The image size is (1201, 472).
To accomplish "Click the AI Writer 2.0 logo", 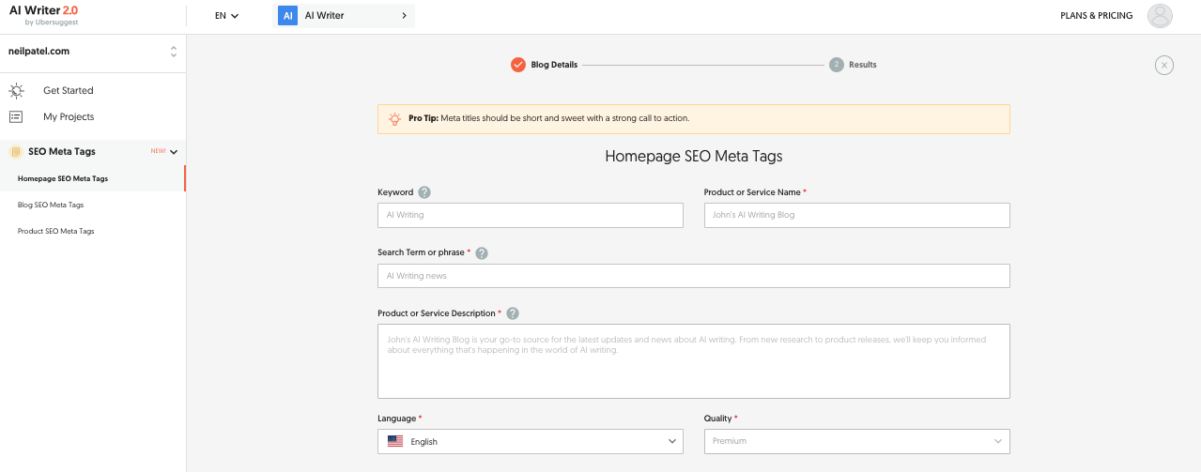I will click(x=44, y=13).
